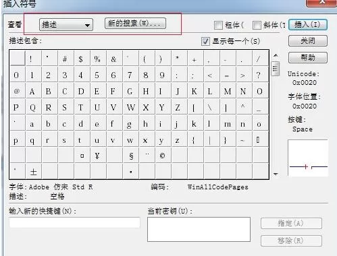Select the diaeresis ¨ symbol

(147, 156)
